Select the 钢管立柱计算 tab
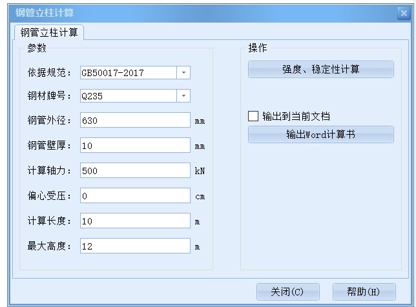This screenshot has height=307, width=416. 48,32
